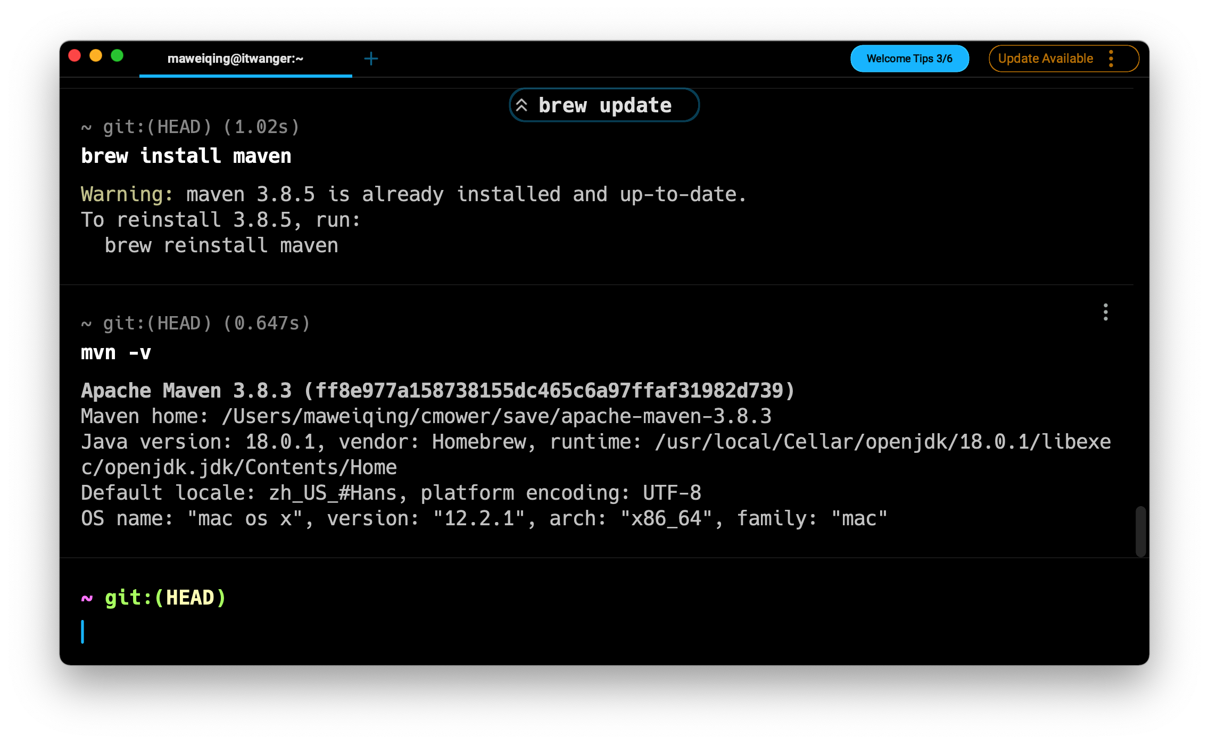Open the Welcome Tips 3/6 button
Viewport: 1209px width, 744px height.
(909, 59)
